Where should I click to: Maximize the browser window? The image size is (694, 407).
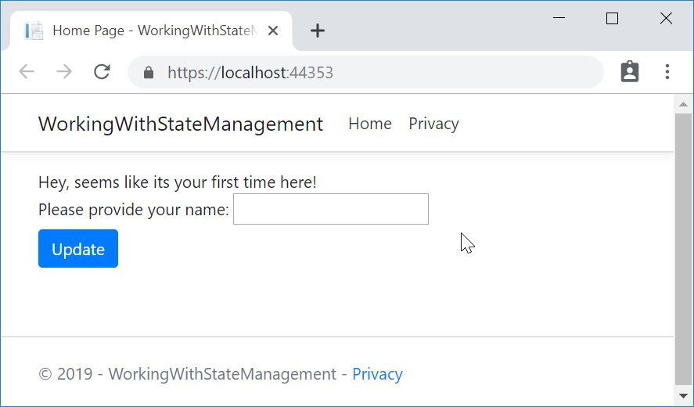[x=612, y=19]
